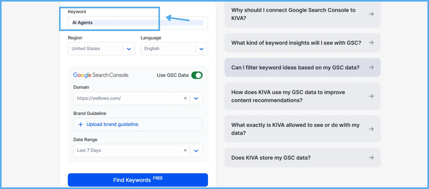Viewport: 429px width, 189px height.
Task: Open 'Does KIVA store my GSC data?' question
Action: coord(271,158)
